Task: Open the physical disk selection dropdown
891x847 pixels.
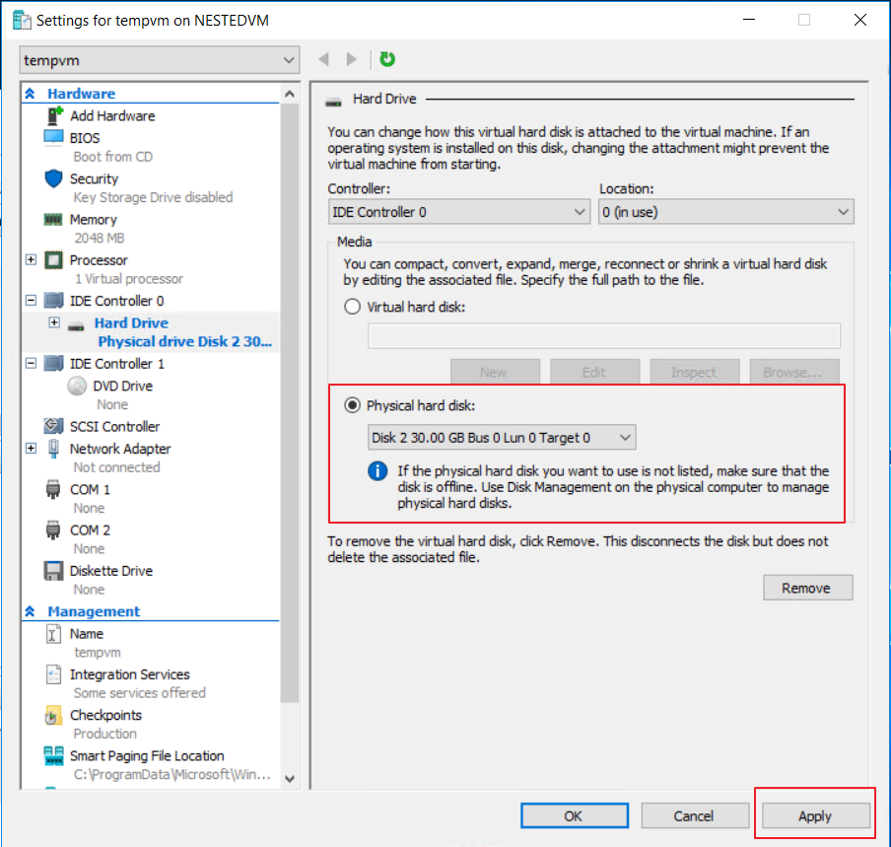Action: (502, 437)
